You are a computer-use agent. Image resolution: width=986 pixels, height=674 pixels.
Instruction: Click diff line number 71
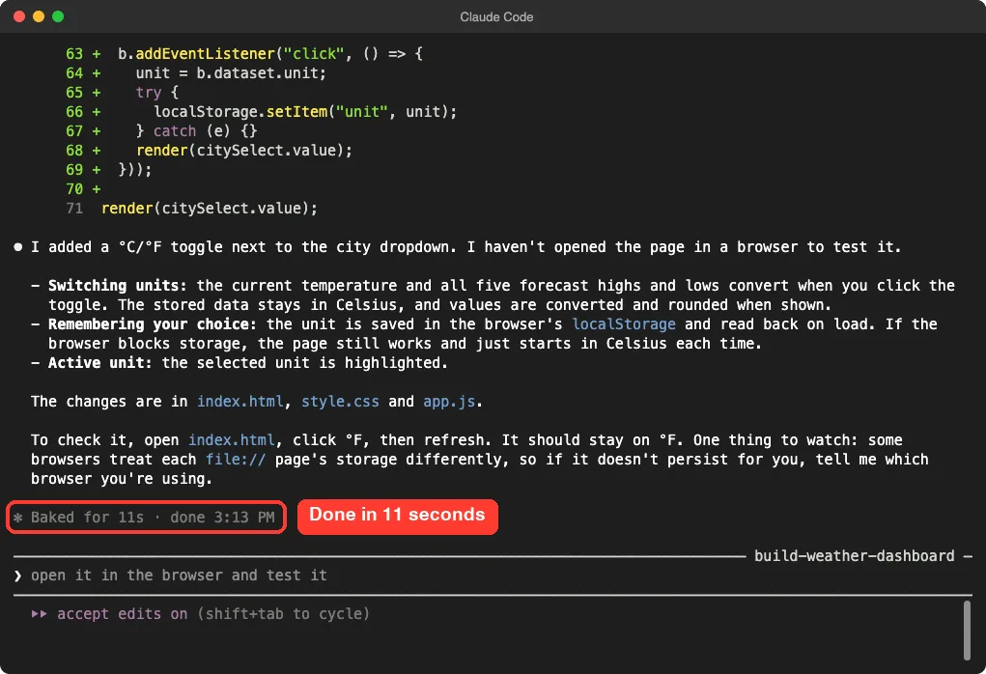pyautogui.click(x=74, y=209)
